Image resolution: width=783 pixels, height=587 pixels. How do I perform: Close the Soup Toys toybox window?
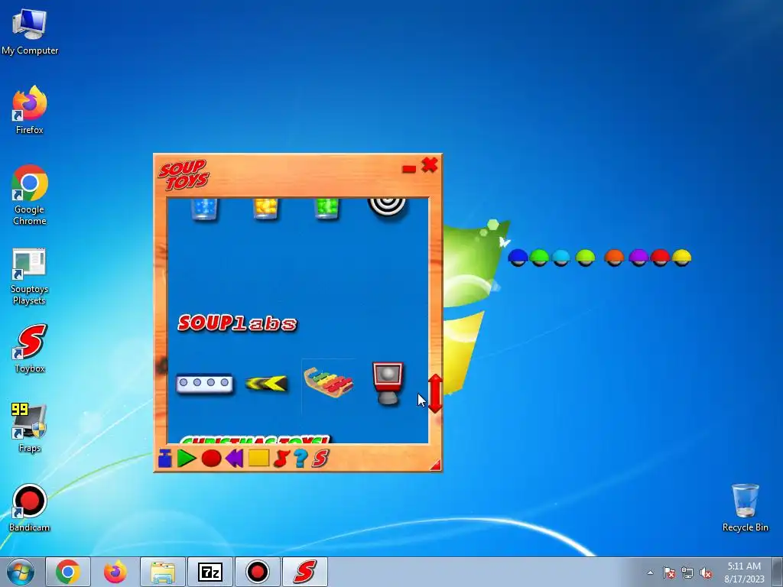click(x=430, y=165)
